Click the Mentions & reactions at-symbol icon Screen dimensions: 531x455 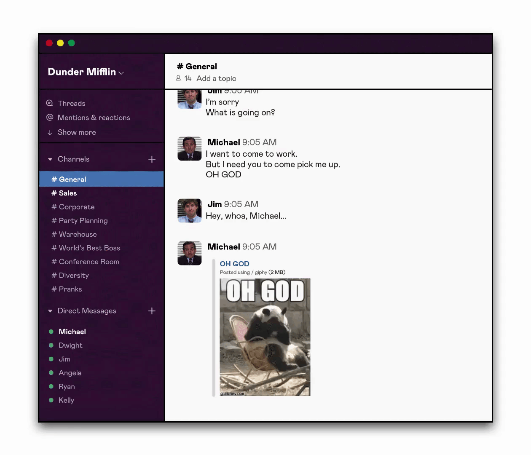(49, 118)
